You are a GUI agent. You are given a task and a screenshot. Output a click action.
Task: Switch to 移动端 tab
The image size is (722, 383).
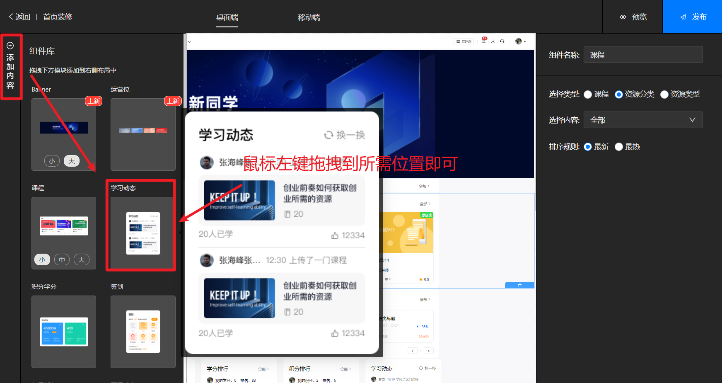click(x=309, y=17)
